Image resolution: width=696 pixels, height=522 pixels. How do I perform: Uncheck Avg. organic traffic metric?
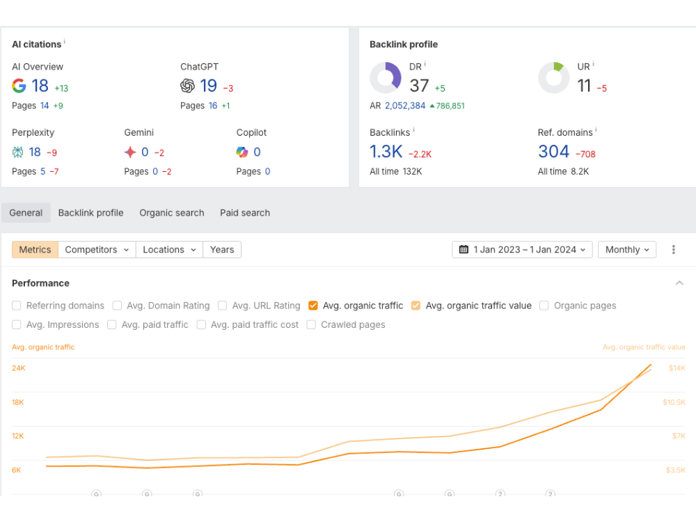pyautogui.click(x=313, y=305)
